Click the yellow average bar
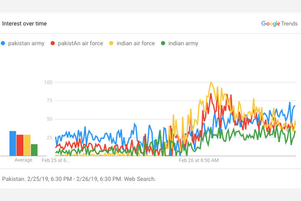This screenshot has width=301, height=201. [27, 145]
